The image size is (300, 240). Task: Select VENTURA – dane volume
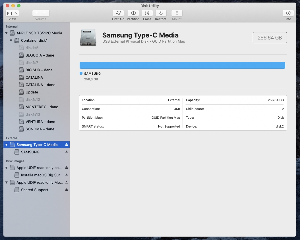pyautogui.click(x=37, y=122)
